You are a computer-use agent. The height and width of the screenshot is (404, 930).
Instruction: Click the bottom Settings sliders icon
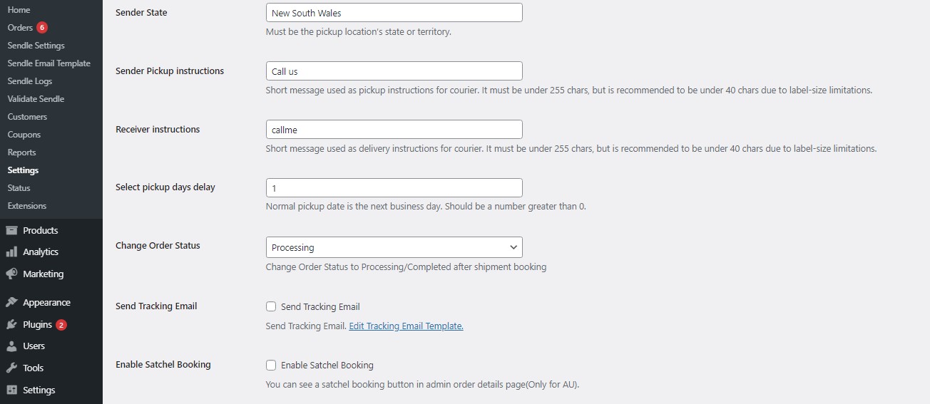click(11, 390)
